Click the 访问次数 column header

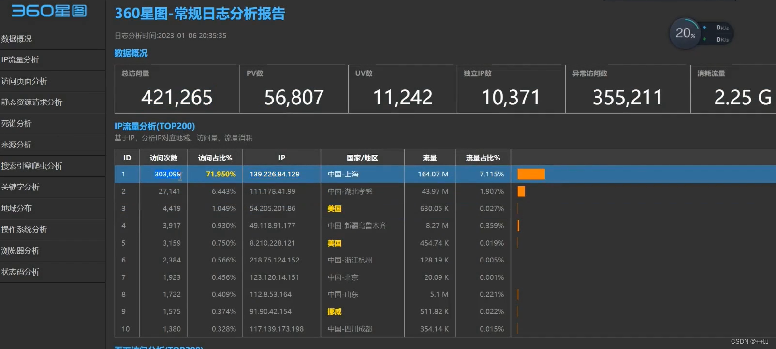pyautogui.click(x=163, y=158)
